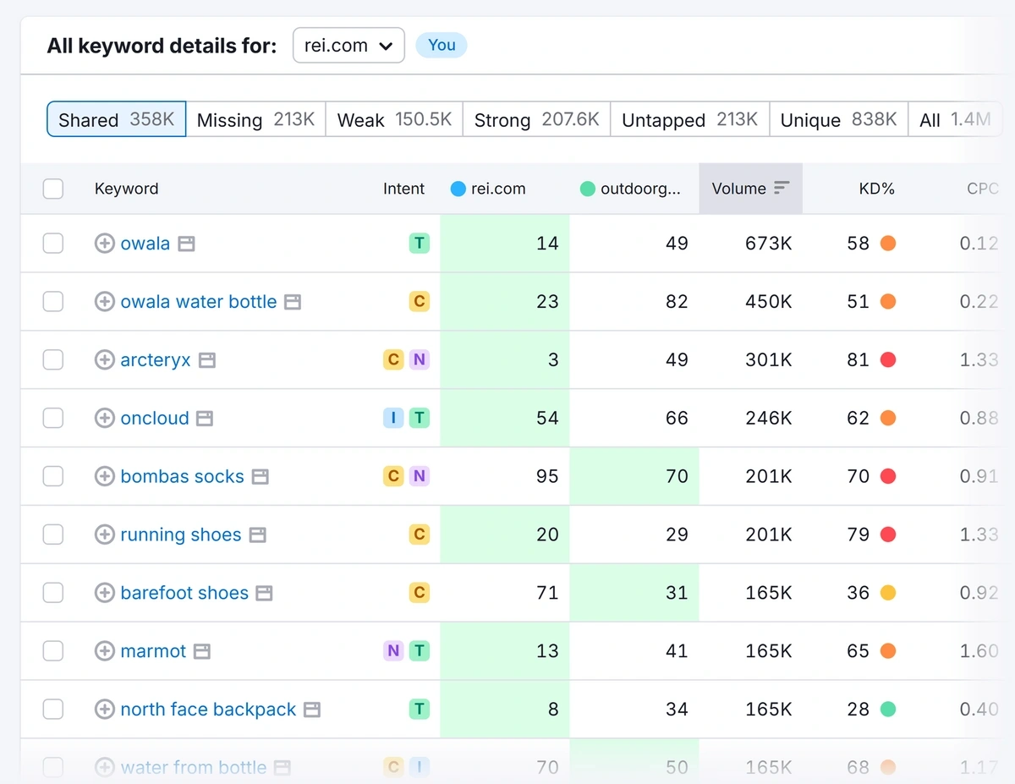The width and height of the screenshot is (1015, 784).
Task: Open the owala keyword link
Action: click(145, 244)
